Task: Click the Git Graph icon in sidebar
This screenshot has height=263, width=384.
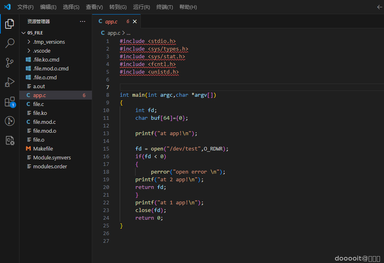Action: [x=10, y=121]
